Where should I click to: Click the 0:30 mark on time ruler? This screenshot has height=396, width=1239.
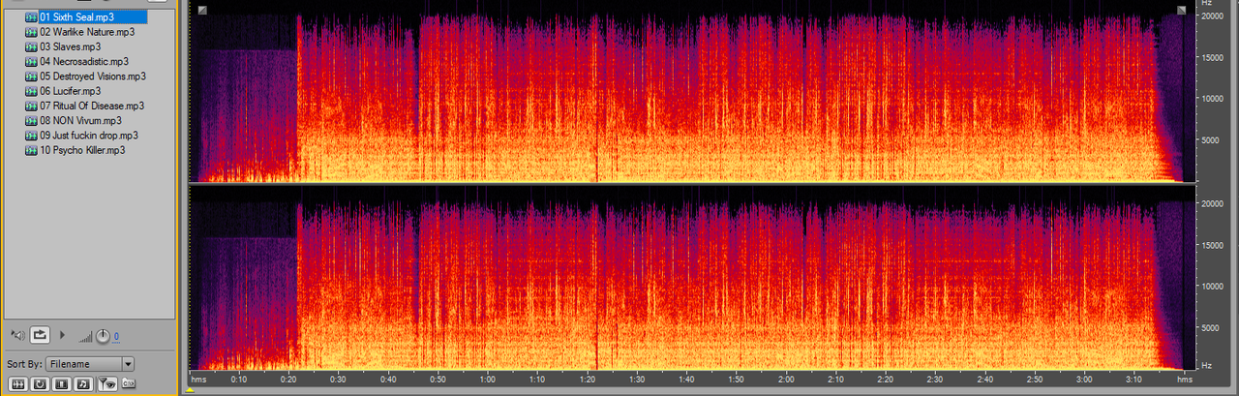(x=339, y=380)
